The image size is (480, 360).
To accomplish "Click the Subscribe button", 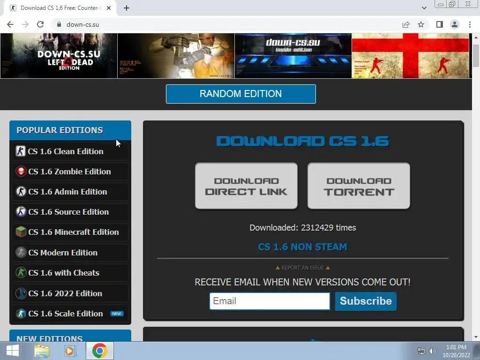I will (366, 301).
